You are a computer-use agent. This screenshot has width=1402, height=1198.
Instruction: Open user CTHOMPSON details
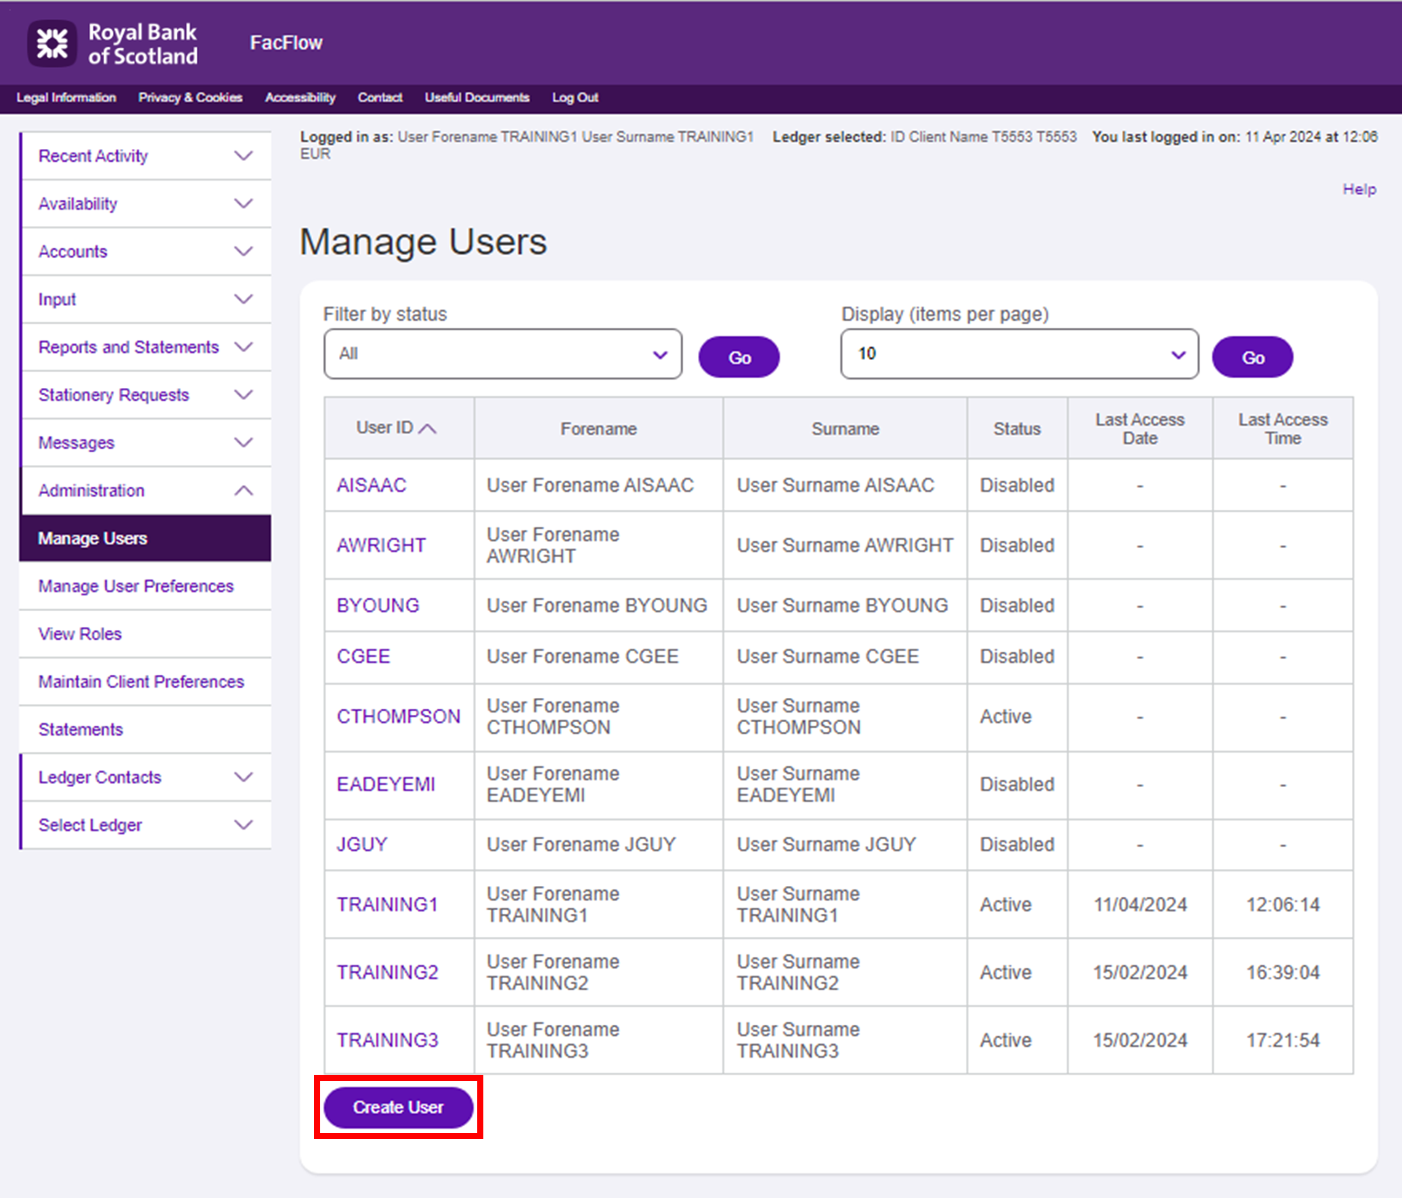(398, 717)
